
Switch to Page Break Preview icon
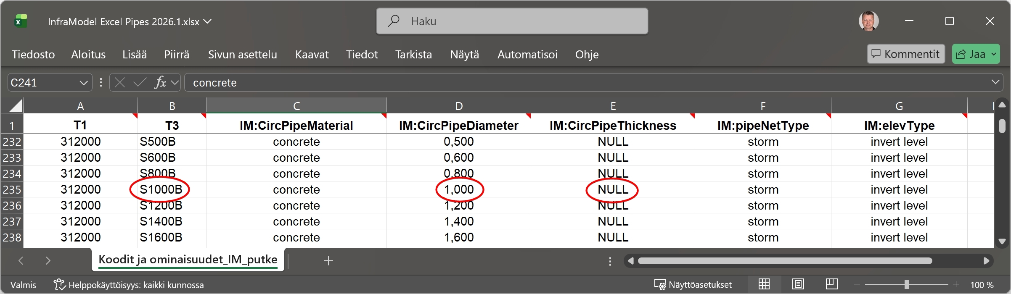click(x=831, y=284)
